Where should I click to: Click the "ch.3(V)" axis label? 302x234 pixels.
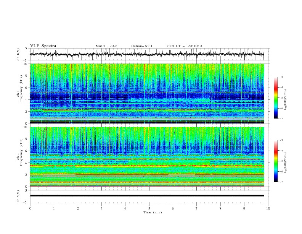pos(18,196)
